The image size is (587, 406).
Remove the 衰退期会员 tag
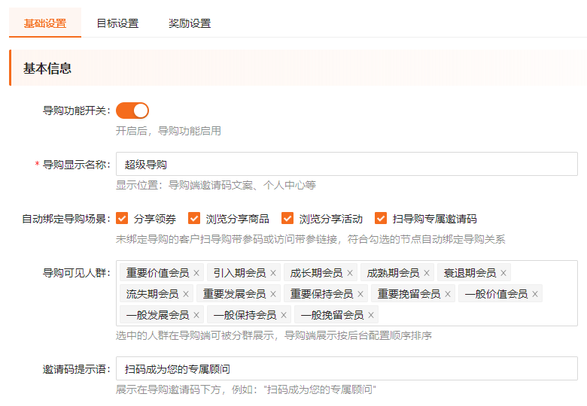coord(503,273)
